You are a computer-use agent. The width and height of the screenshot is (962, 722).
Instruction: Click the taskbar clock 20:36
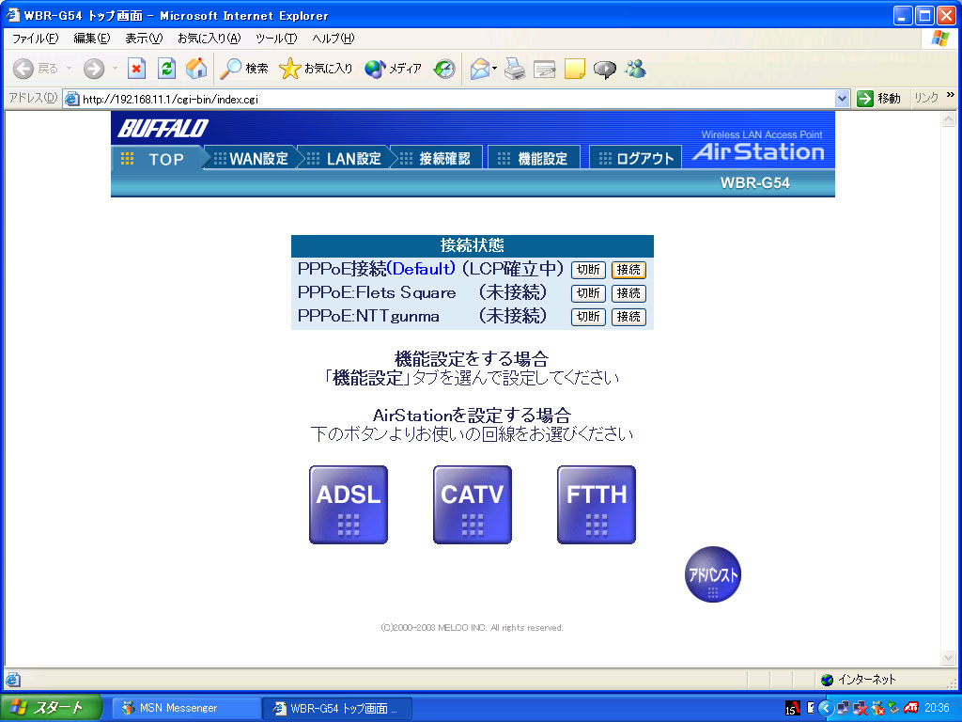937,708
